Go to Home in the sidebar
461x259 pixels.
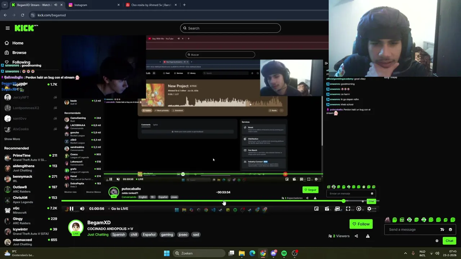[x=14, y=43]
